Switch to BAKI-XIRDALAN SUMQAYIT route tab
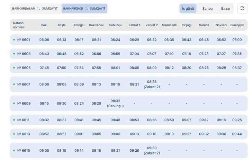The width and height of the screenshot is (252, 160). (x=35, y=9)
